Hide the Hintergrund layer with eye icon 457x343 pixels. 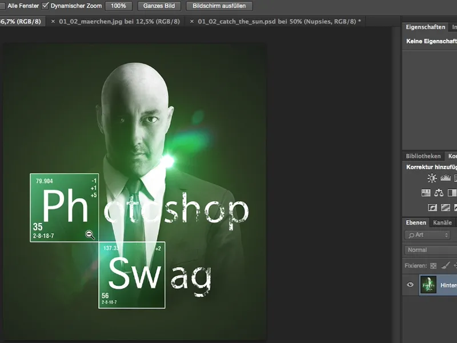click(410, 285)
